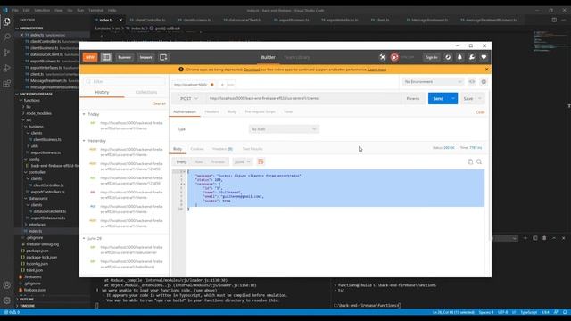Click the Filter search field in Postman

pos(124,81)
